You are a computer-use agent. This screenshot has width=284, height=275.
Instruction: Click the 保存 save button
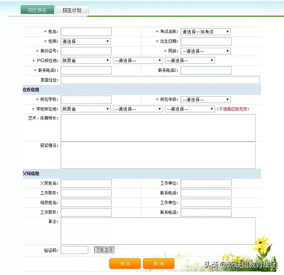(125, 264)
